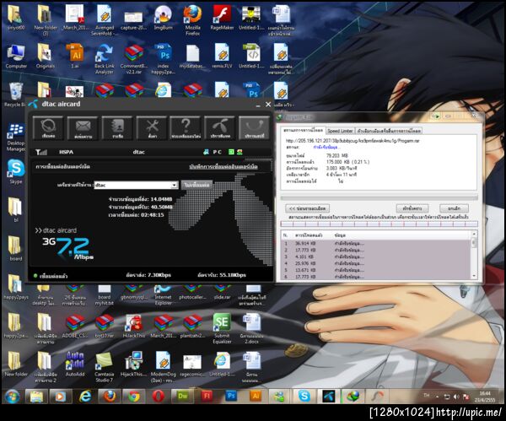Open the AutoAdd desktop icon
This screenshot has height=421, width=506.
pos(75,364)
